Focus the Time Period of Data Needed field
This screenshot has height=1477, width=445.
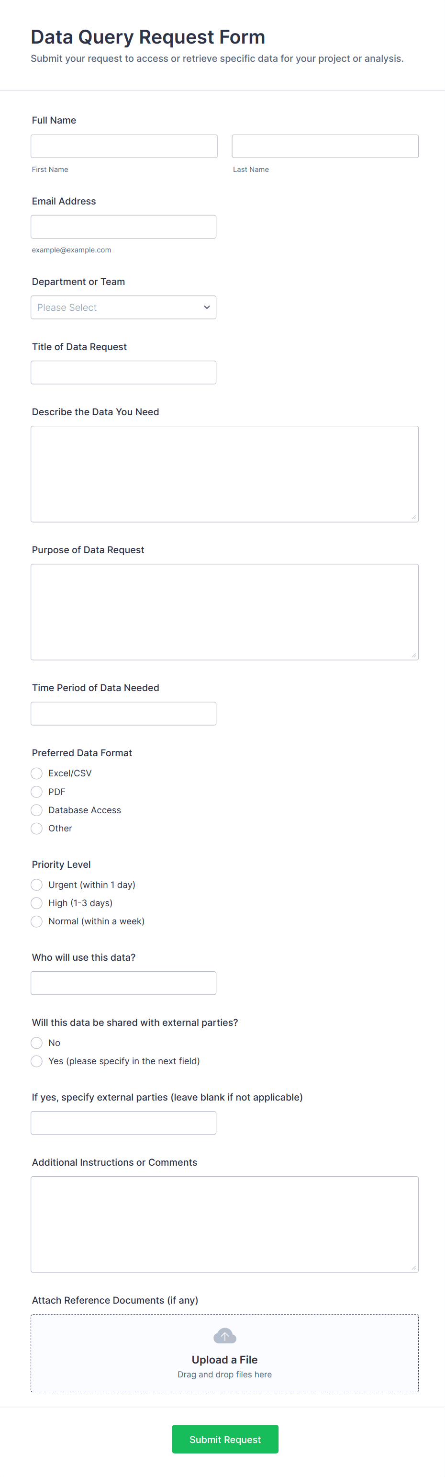(x=123, y=714)
